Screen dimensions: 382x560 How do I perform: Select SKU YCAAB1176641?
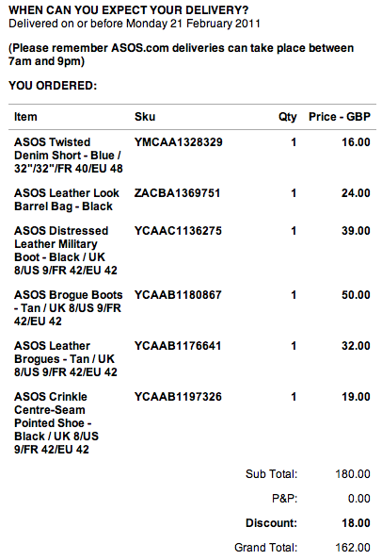click(178, 346)
